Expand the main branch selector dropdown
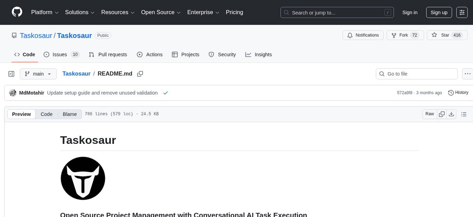473x217 pixels. coord(38,74)
